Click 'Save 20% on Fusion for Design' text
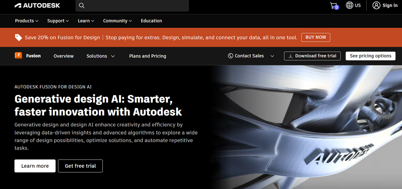The image size is (402, 189). (x=62, y=38)
